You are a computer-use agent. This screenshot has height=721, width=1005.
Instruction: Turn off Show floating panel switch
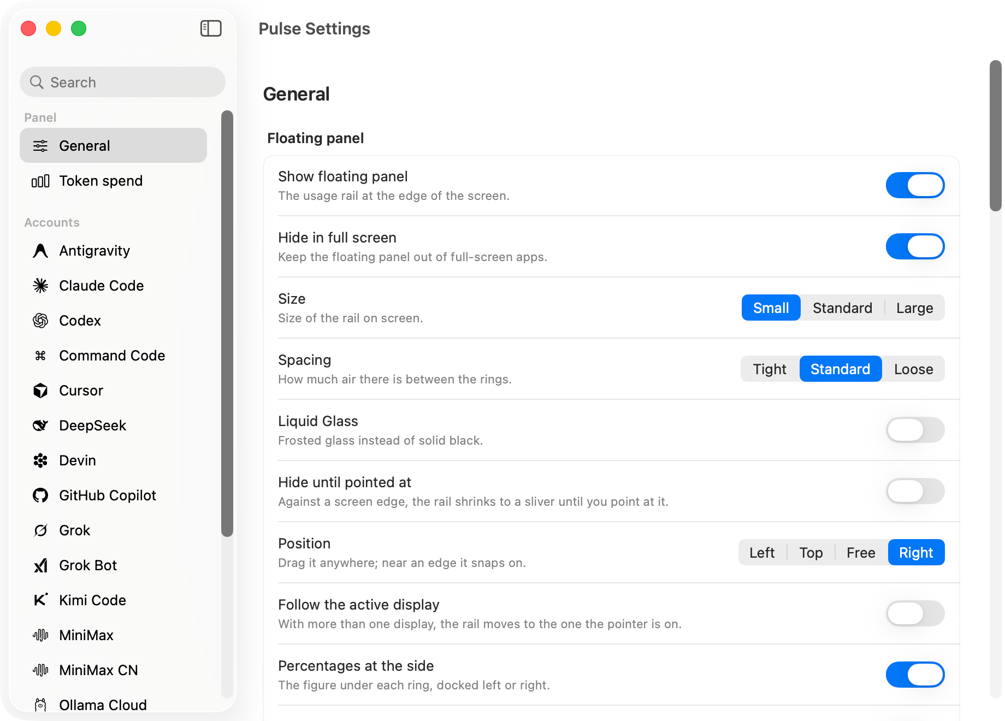pyautogui.click(x=915, y=185)
